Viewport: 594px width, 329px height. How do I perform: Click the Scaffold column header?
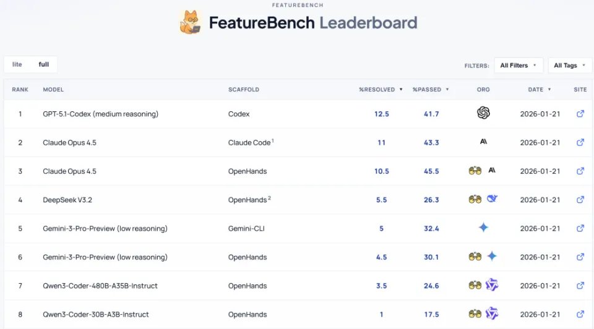(x=244, y=90)
